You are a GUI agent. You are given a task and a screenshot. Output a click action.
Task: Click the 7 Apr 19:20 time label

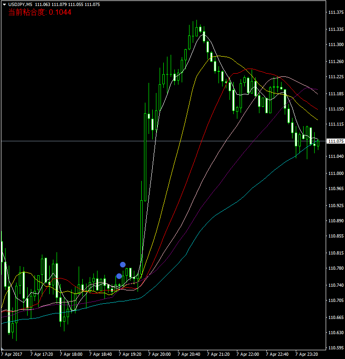(130, 354)
